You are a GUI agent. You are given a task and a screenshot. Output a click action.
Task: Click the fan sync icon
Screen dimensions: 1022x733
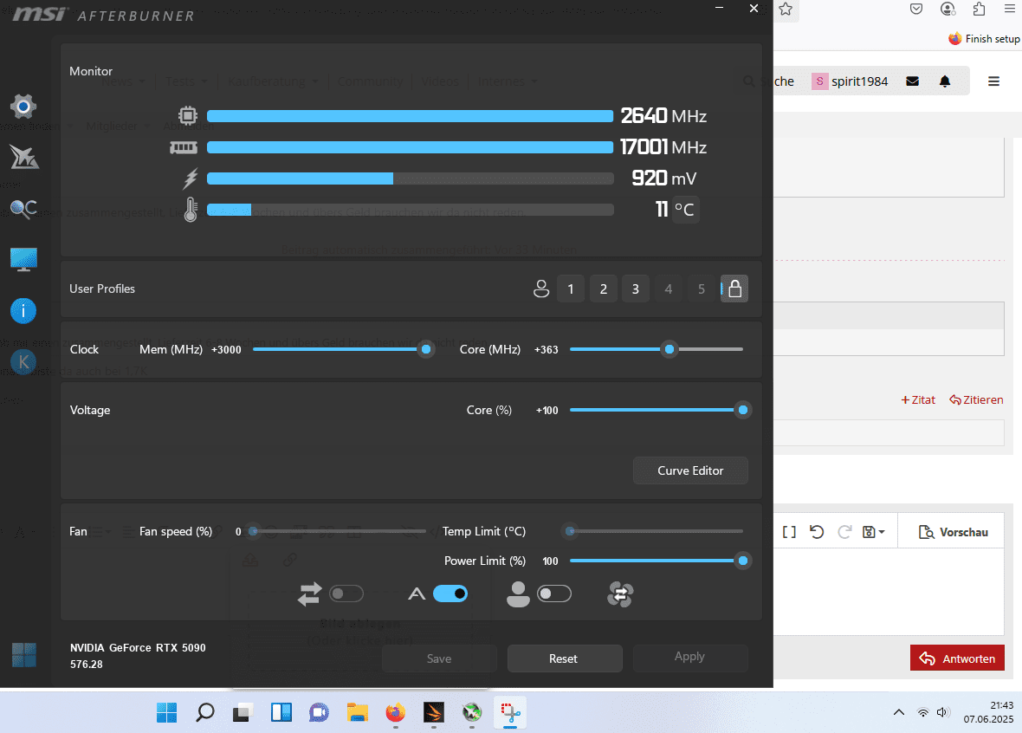pos(620,594)
